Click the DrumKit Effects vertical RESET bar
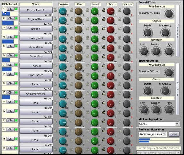The width and height of the screenshot is (184, 155). point(178,89)
